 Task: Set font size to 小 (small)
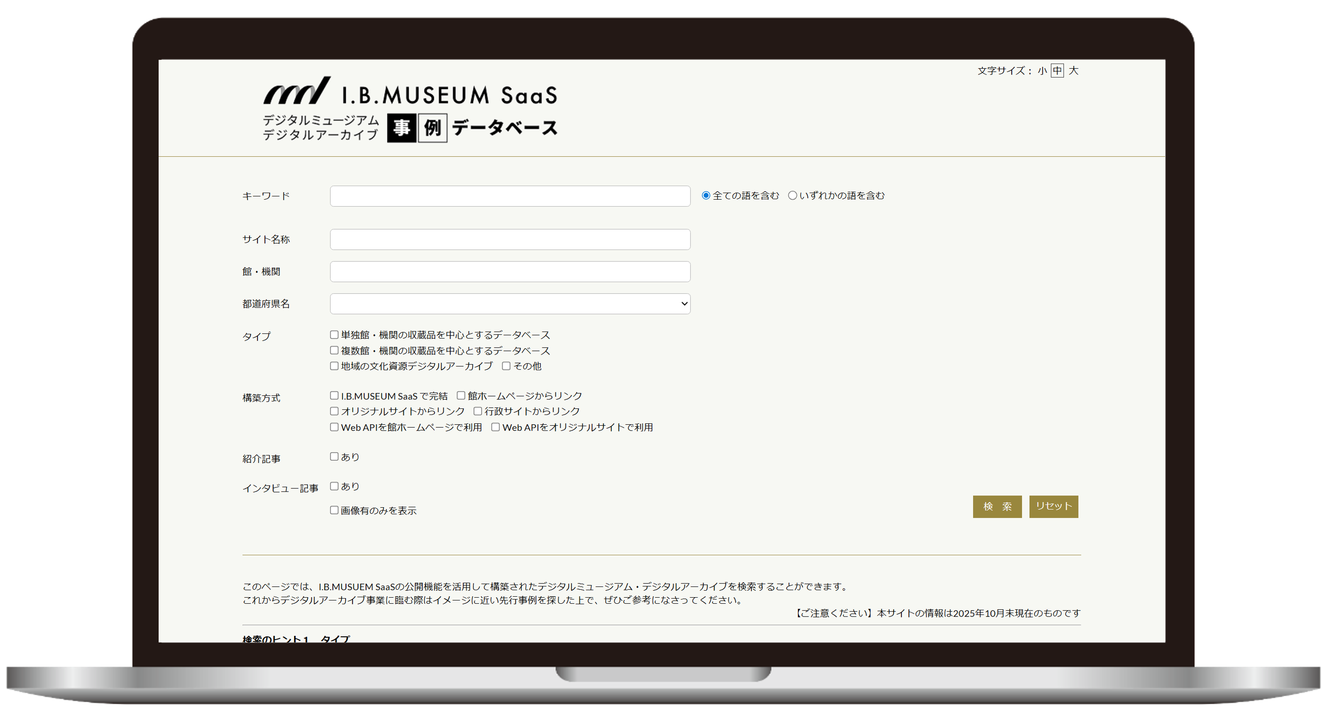point(1042,71)
